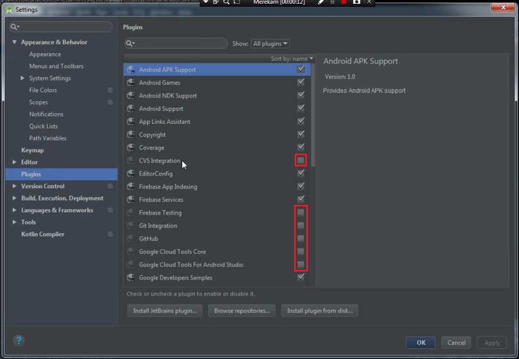Focus the settings search field
The height and width of the screenshot is (359, 519).
(x=61, y=27)
